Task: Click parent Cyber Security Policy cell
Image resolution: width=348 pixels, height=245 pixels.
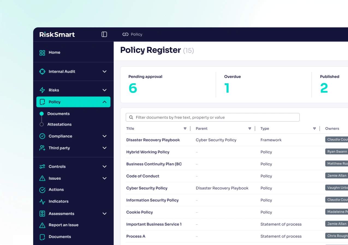Action: (216, 140)
